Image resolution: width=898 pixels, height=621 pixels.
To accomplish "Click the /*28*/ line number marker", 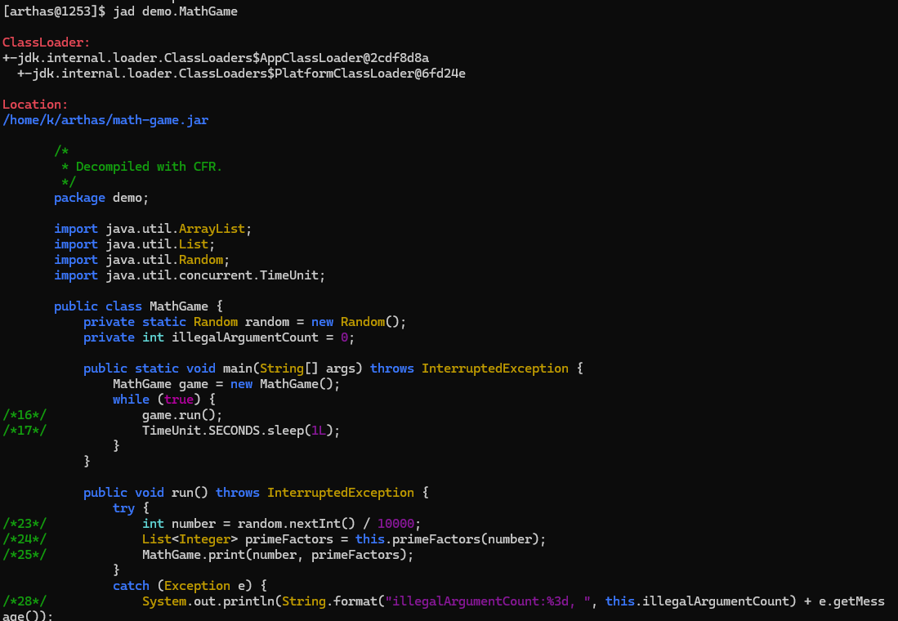I will click(x=25, y=601).
